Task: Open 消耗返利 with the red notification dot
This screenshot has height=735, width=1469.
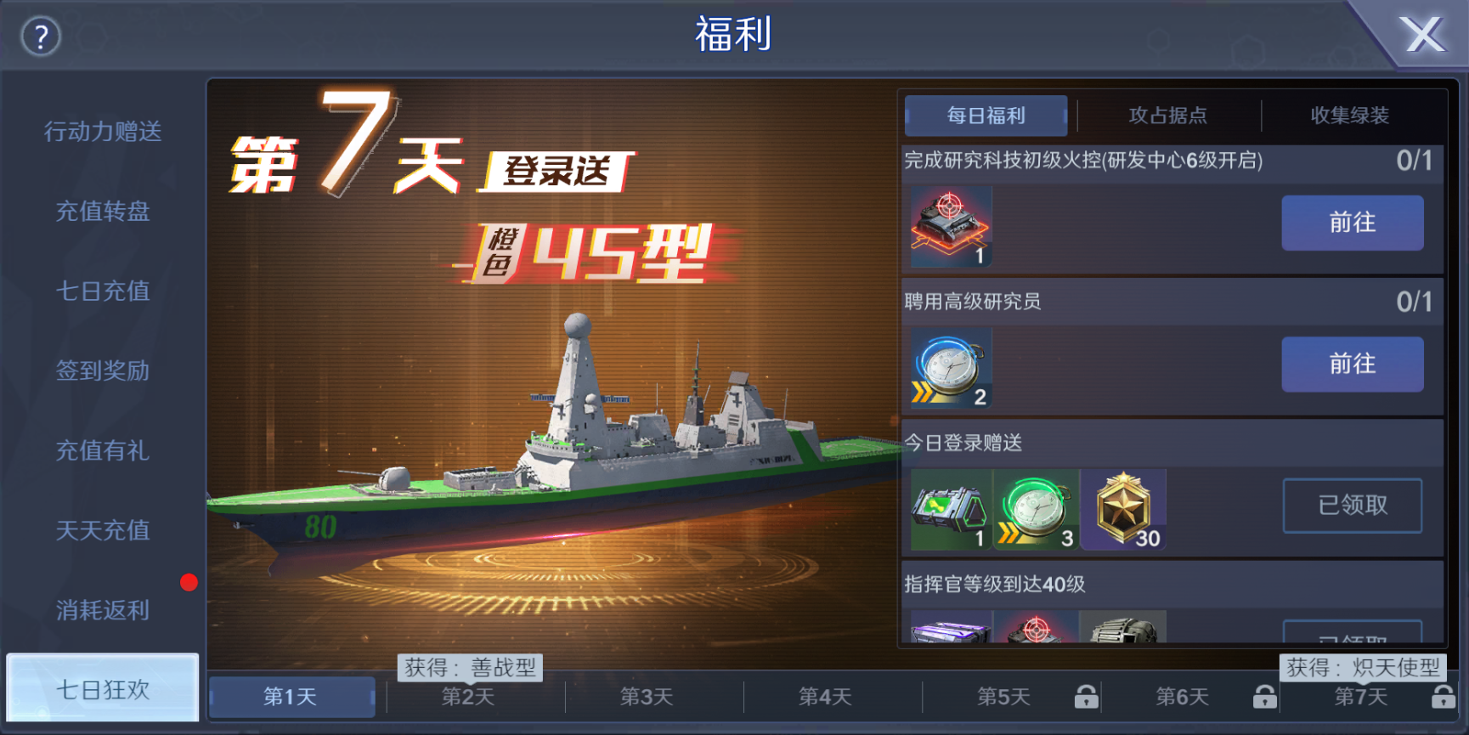Action: coord(103,610)
